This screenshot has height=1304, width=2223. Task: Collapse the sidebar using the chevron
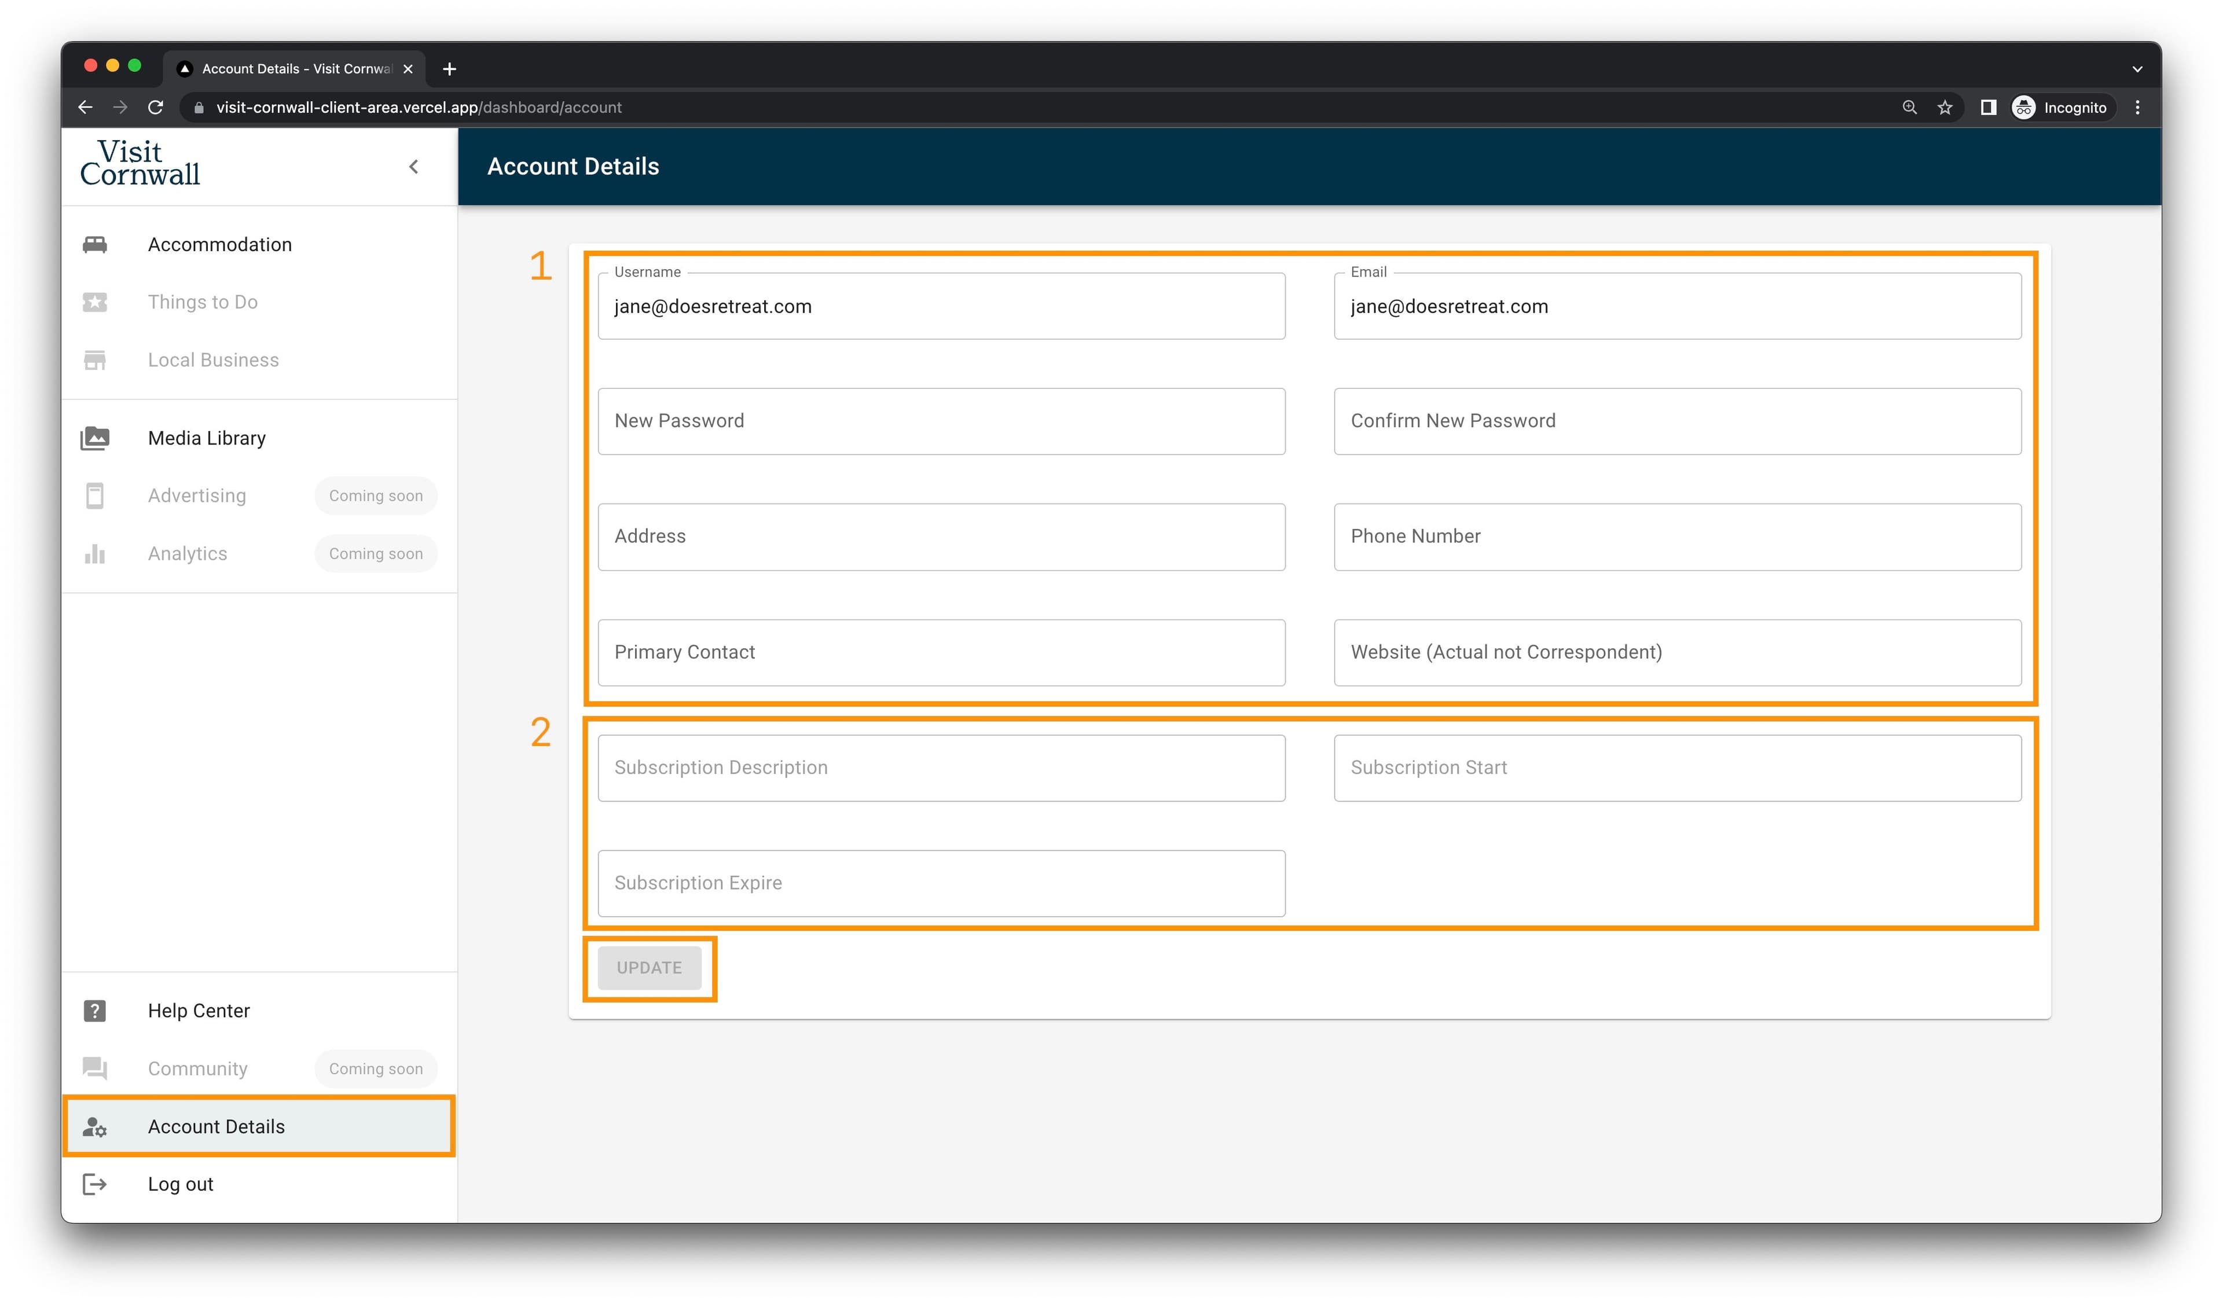coord(414,167)
